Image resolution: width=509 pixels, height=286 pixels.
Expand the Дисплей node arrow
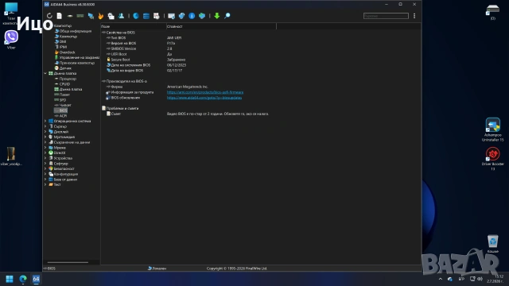pos(45,132)
